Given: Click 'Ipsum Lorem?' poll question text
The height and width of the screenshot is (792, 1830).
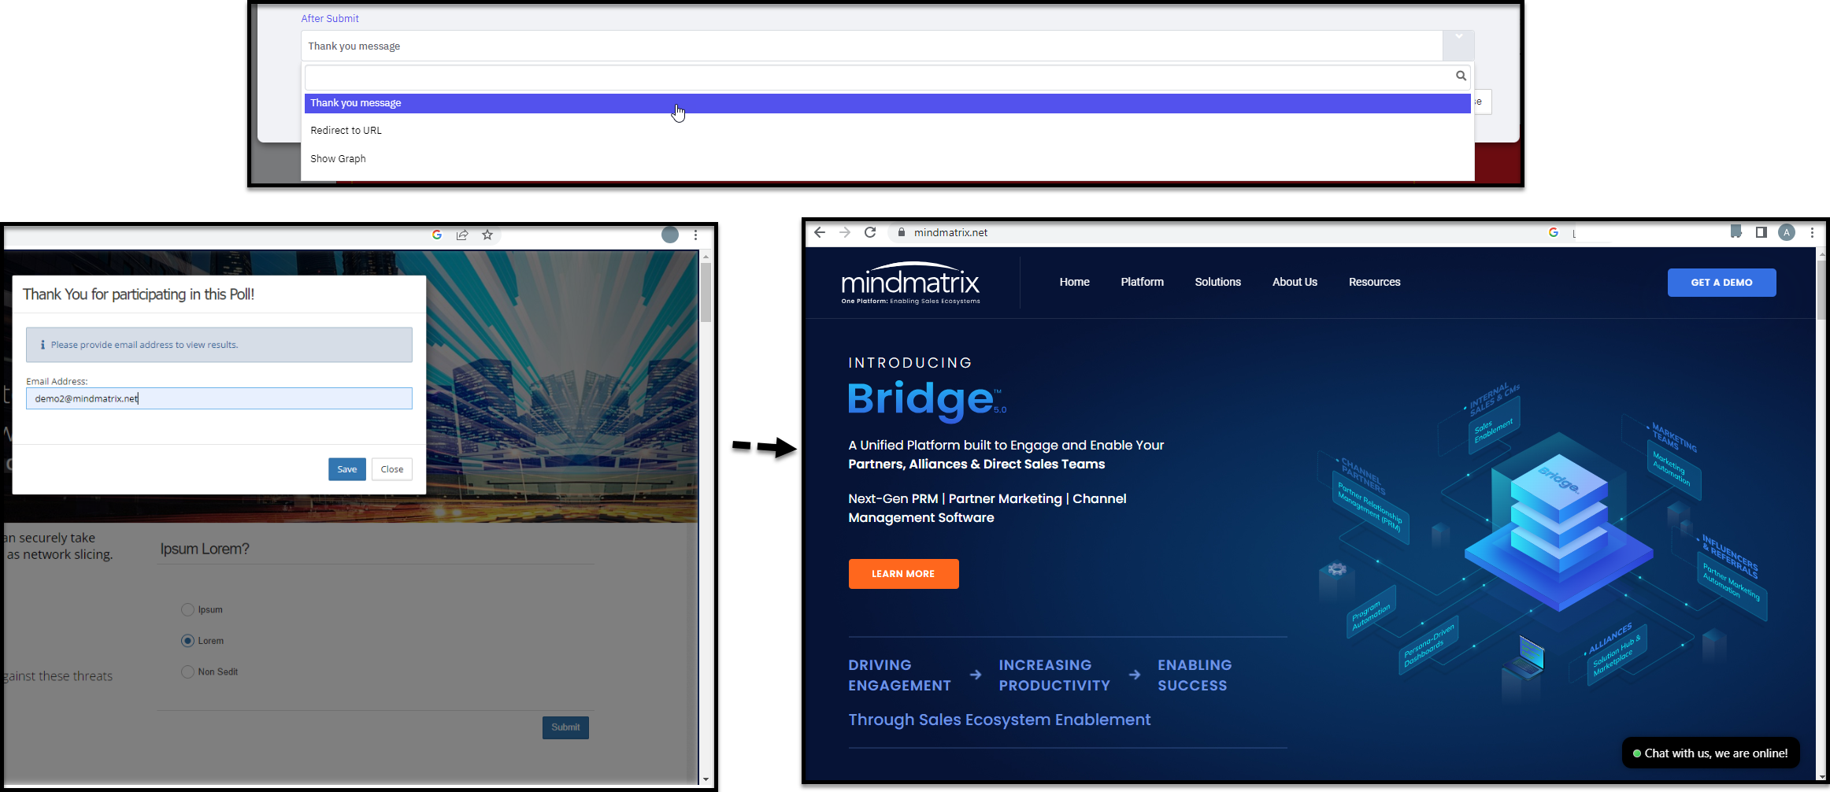Looking at the screenshot, I should coord(205,549).
